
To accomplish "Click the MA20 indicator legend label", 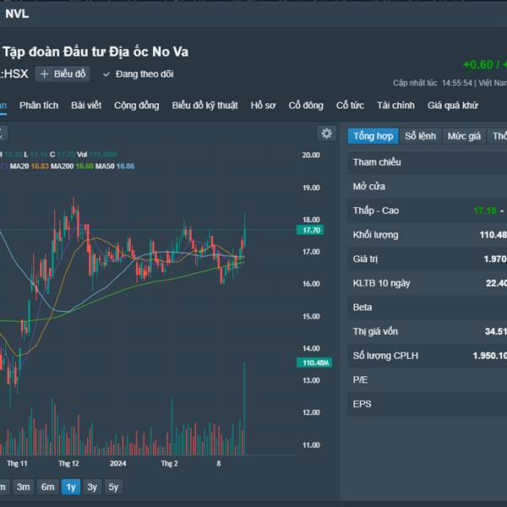I will point(19,166).
